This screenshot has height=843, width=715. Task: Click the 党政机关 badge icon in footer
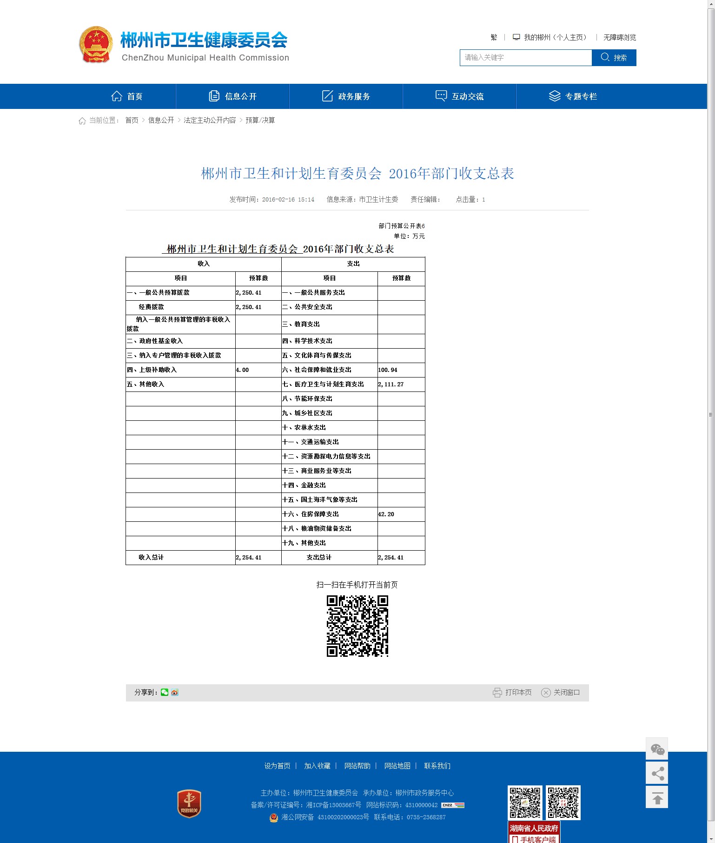tap(189, 803)
